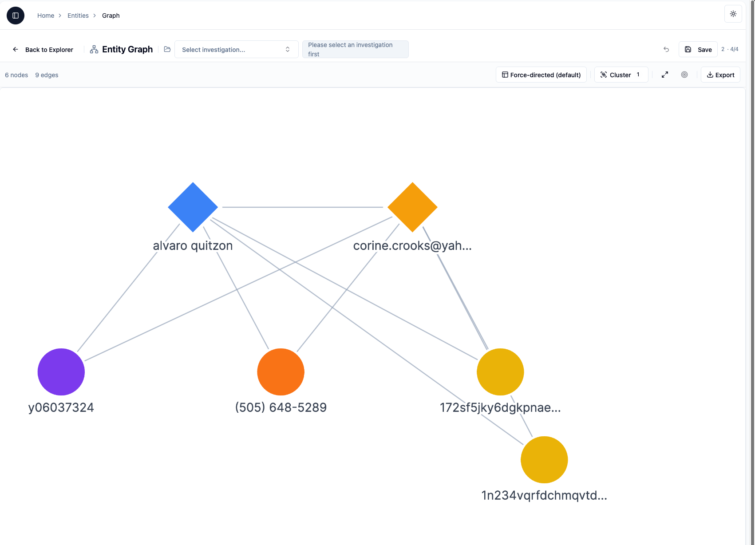Click the center graph target icon

pyautogui.click(x=684, y=75)
